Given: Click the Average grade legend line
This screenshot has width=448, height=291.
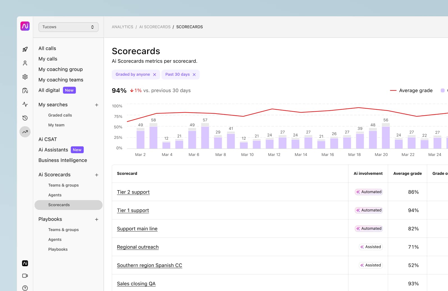Looking at the screenshot, I should [x=393, y=91].
